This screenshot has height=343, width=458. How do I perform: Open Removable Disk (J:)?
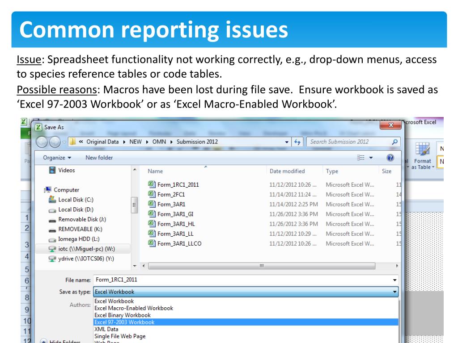[77, 220]
